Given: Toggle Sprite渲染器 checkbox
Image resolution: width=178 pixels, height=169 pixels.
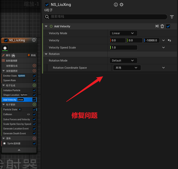Looking at the screenshot, I should pyautogui.click(x=34, y=143).
